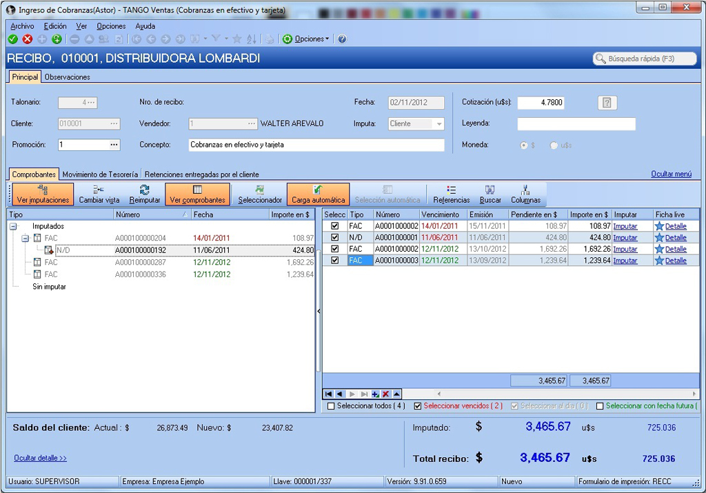706x493 pixels.
Task: Uncheck Seleccionar vencidos checkbox
Action: click(418, 406)
